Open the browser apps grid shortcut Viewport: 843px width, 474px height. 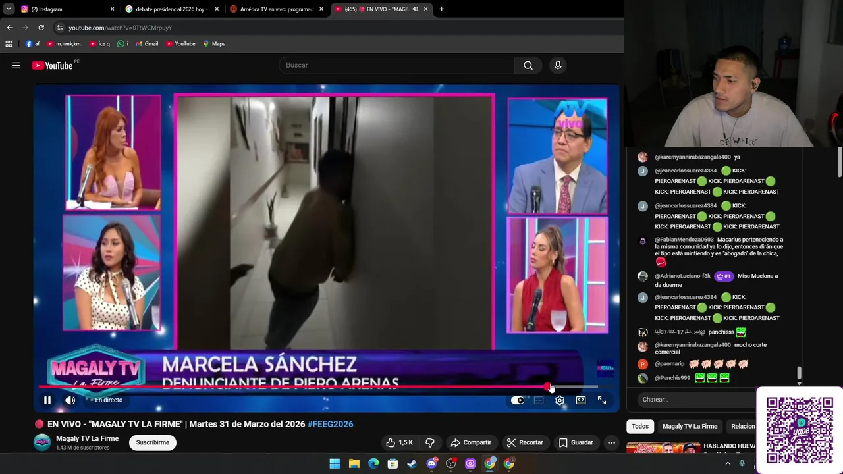click(9, 44)
